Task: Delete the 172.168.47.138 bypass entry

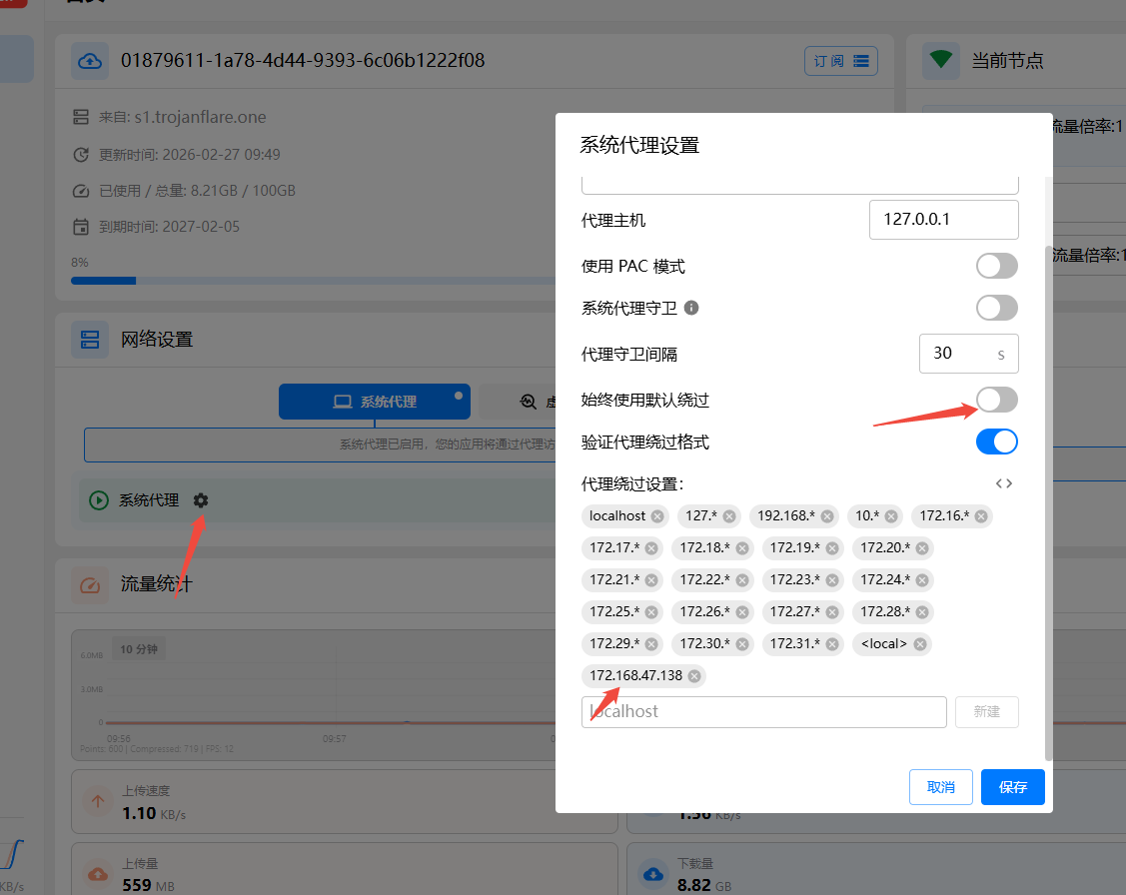Action: 694,676
